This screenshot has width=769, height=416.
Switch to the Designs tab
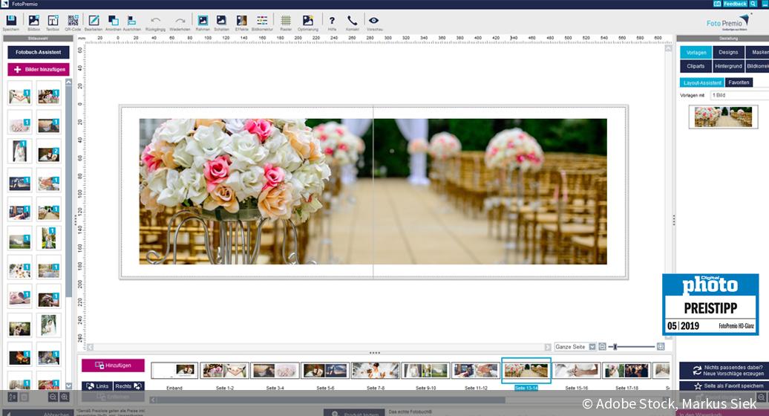pos(727,53)
